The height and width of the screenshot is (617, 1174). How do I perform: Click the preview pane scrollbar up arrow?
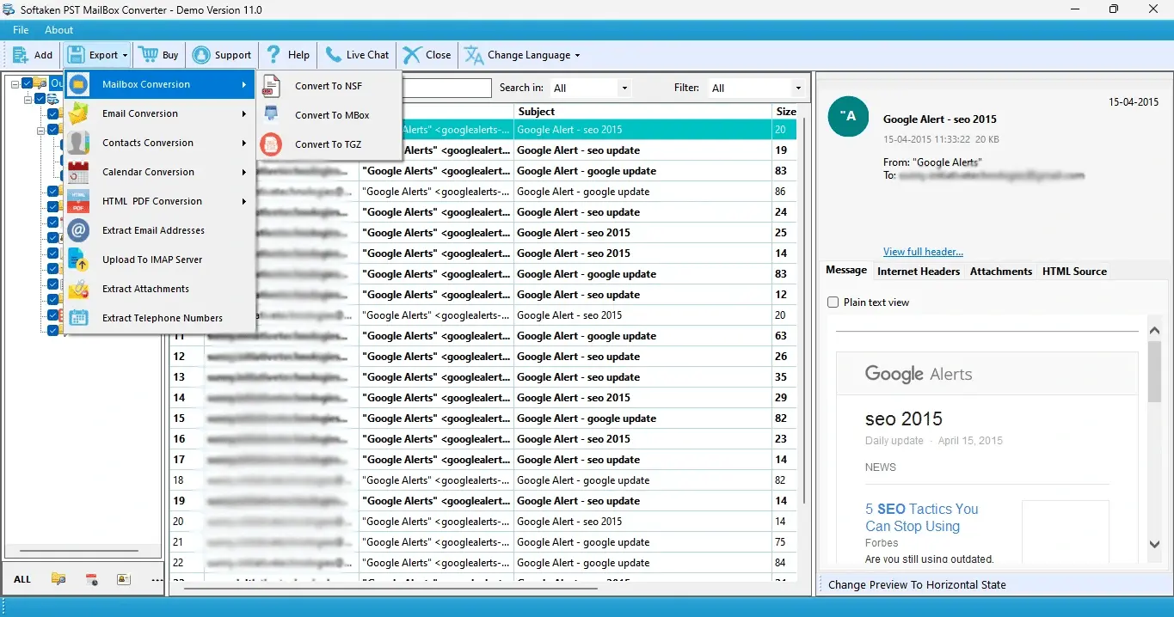(1155, 330)
